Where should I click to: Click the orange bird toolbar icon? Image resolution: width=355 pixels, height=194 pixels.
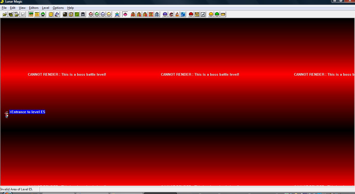(177, 14)
